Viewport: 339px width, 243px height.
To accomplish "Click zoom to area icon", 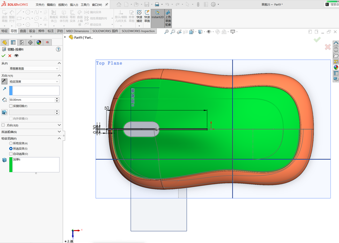I will [x=172, y=32].
